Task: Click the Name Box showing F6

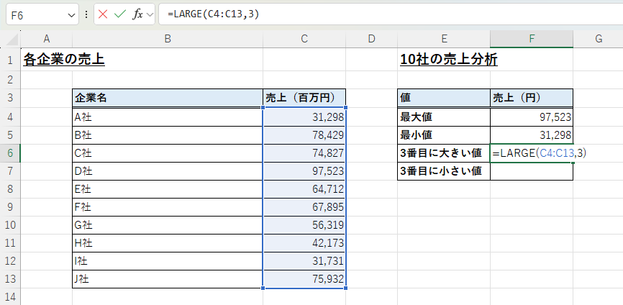Action: (36, 14)
